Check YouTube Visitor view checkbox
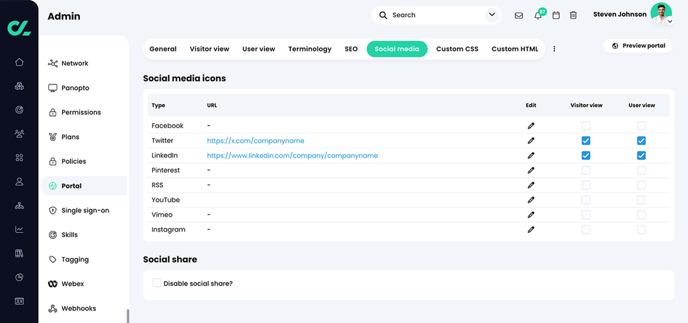The height and width of the screenshot is (323, 688). click(586, 200)
